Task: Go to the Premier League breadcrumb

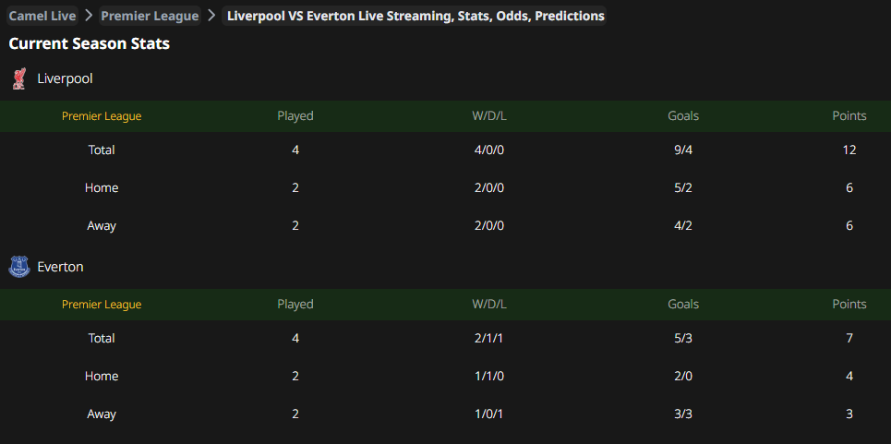Action: pyautogui.click(x=150, y=16)
